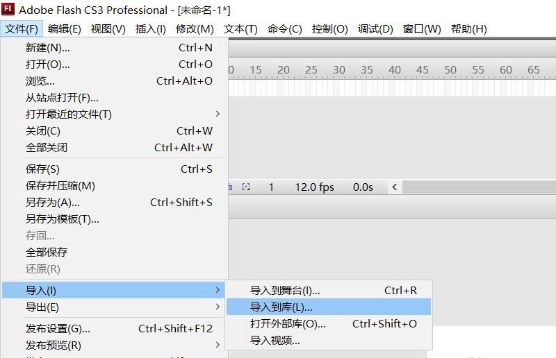Open the 文件(F) menu
Viewport: 556px width, 358px height.
click(x=22, y=28)
